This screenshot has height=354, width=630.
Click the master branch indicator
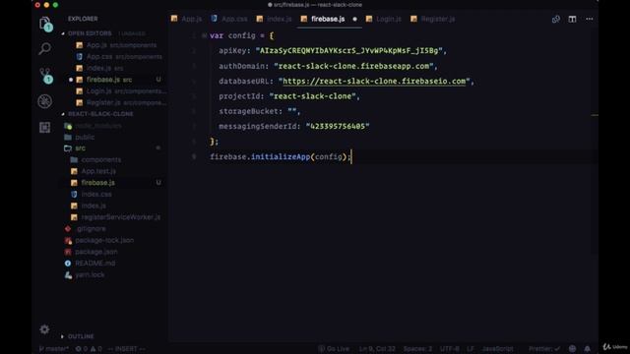point(54,349)
